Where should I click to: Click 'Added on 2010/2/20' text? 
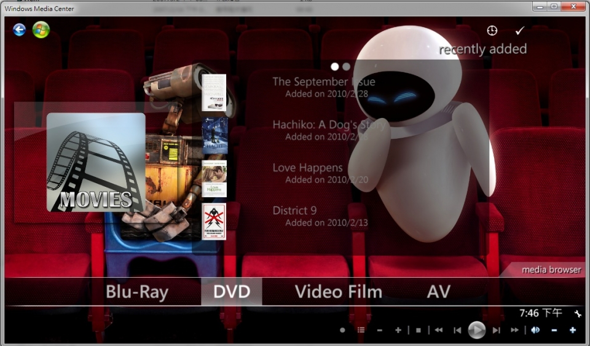pos(326,180)
